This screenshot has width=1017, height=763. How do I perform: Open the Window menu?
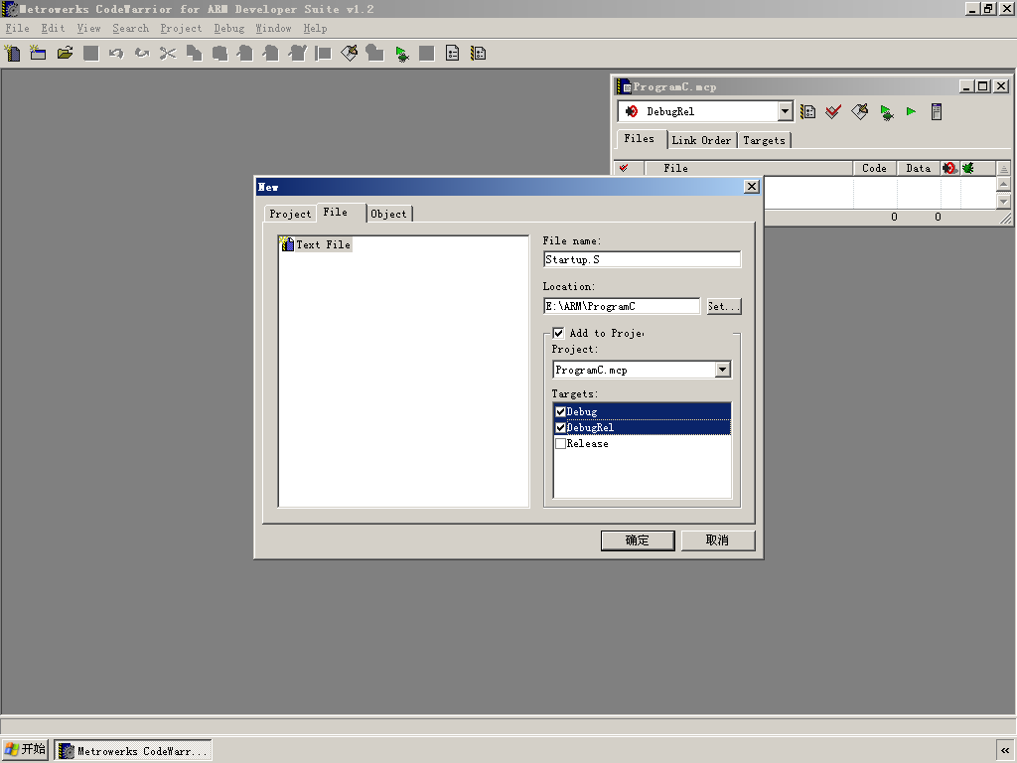pos(273,29)
